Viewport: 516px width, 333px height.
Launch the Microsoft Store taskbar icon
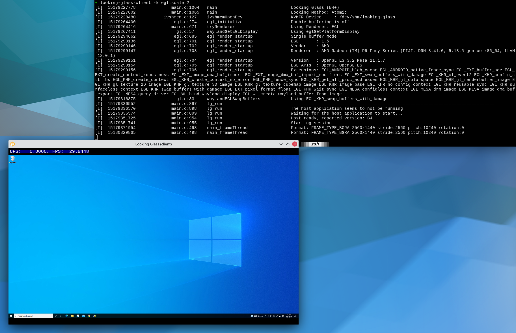pos(78,316)
